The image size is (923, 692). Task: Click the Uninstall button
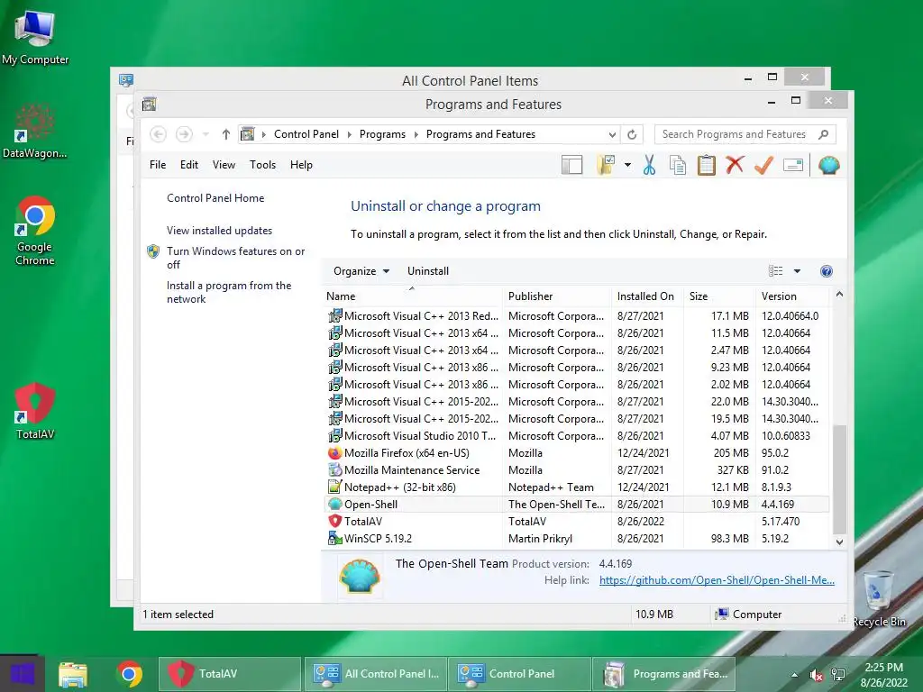point(428,271)
